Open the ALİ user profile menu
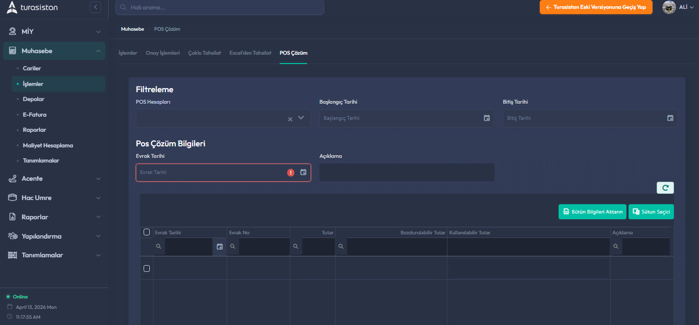Image resolution: width=699 pixels, height=325 pixels. click(678, 7)
